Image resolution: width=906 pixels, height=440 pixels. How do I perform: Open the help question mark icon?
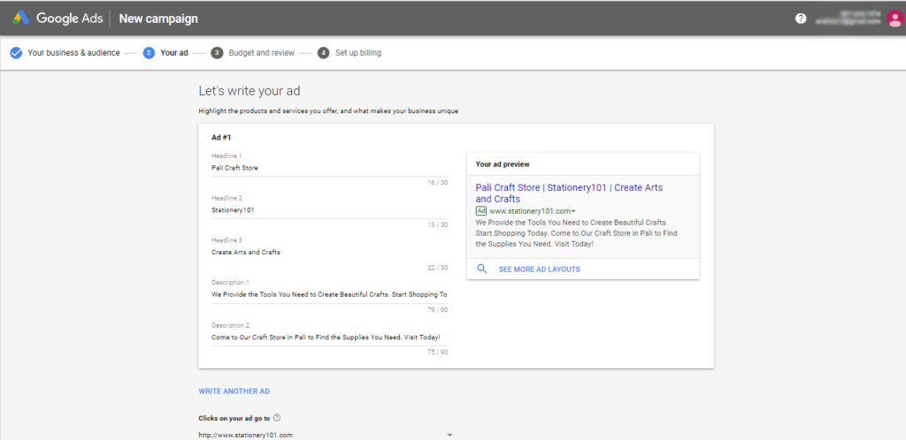click(800, 19)
